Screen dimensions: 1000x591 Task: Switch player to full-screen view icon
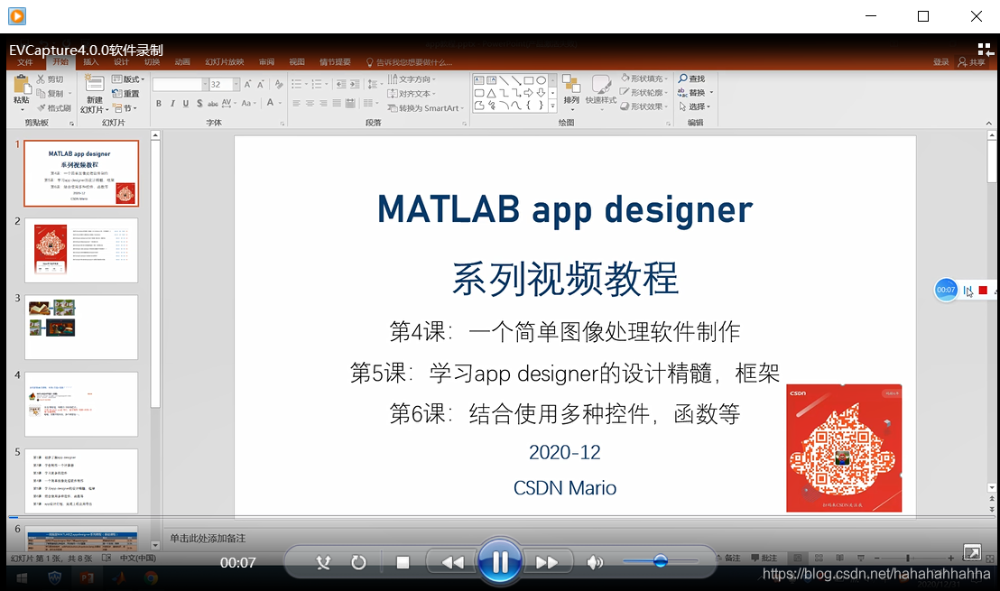click(x=972, y=552)
